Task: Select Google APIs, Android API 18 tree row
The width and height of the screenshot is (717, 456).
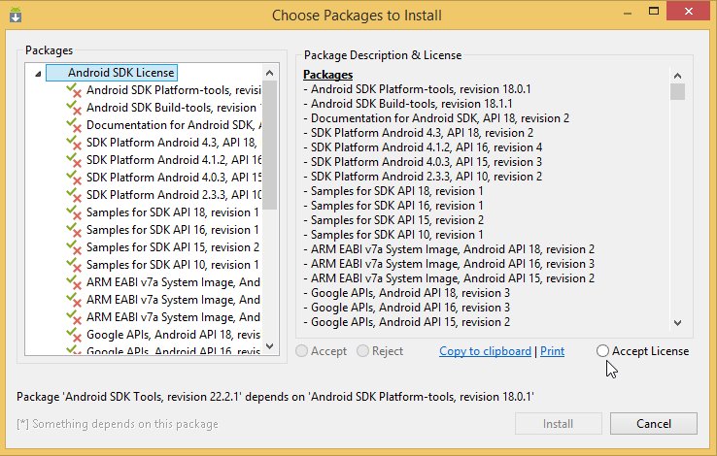Action: [174, 335]
